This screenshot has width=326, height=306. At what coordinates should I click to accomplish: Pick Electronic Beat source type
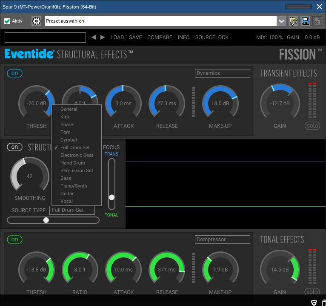[x=77, y=155]
